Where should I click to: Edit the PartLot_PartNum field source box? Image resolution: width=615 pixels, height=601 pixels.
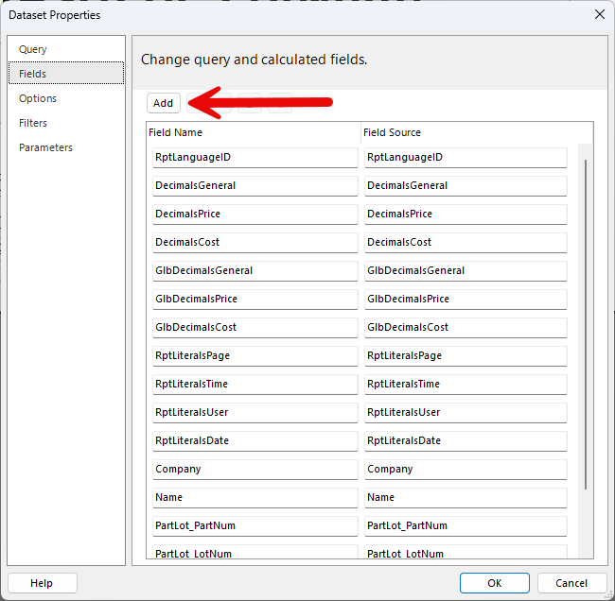click(466, 526)
